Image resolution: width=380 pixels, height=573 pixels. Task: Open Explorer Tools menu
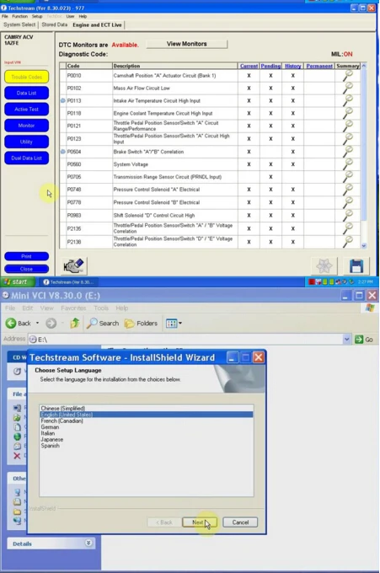pos(101,308)
